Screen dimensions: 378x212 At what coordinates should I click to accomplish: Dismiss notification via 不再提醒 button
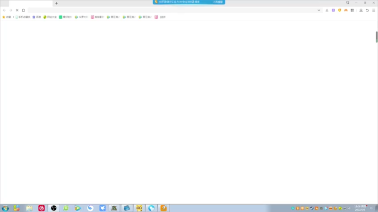pos(218,2)
